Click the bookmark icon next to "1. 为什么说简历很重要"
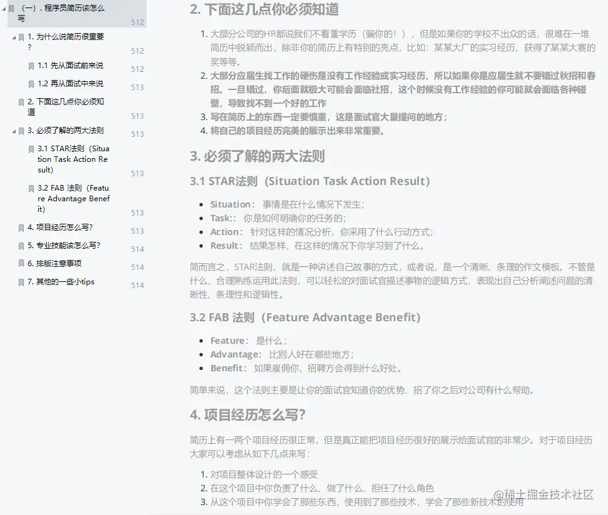The width and height of the screenshot is (608, 515). [20, 37]
